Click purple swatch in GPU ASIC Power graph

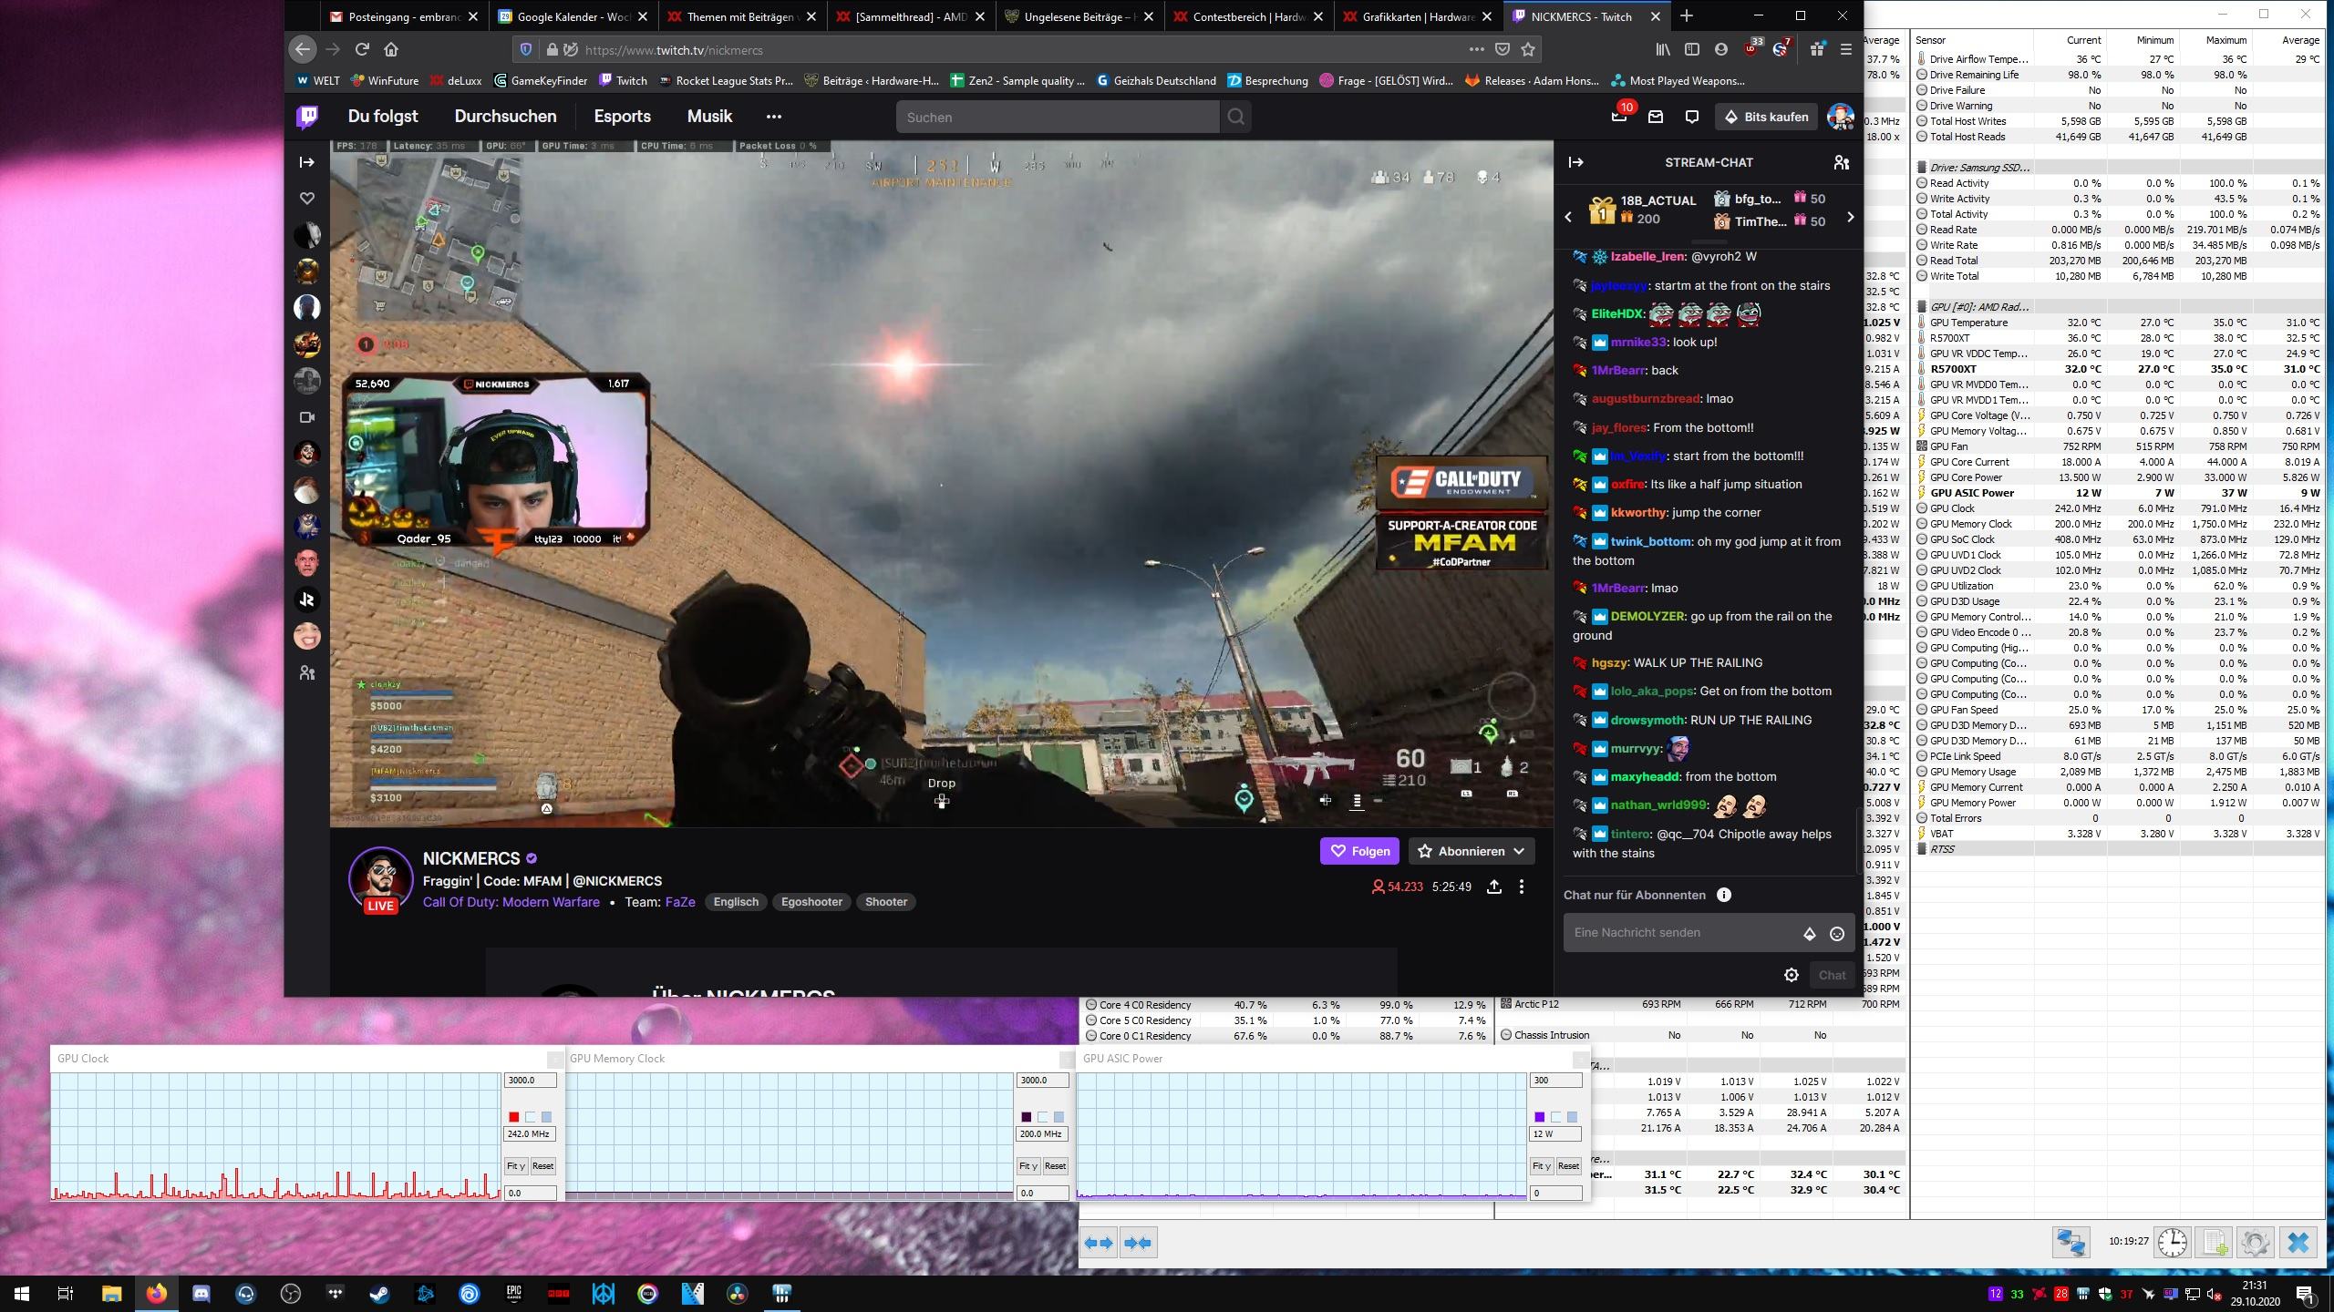point(1540,1117)
